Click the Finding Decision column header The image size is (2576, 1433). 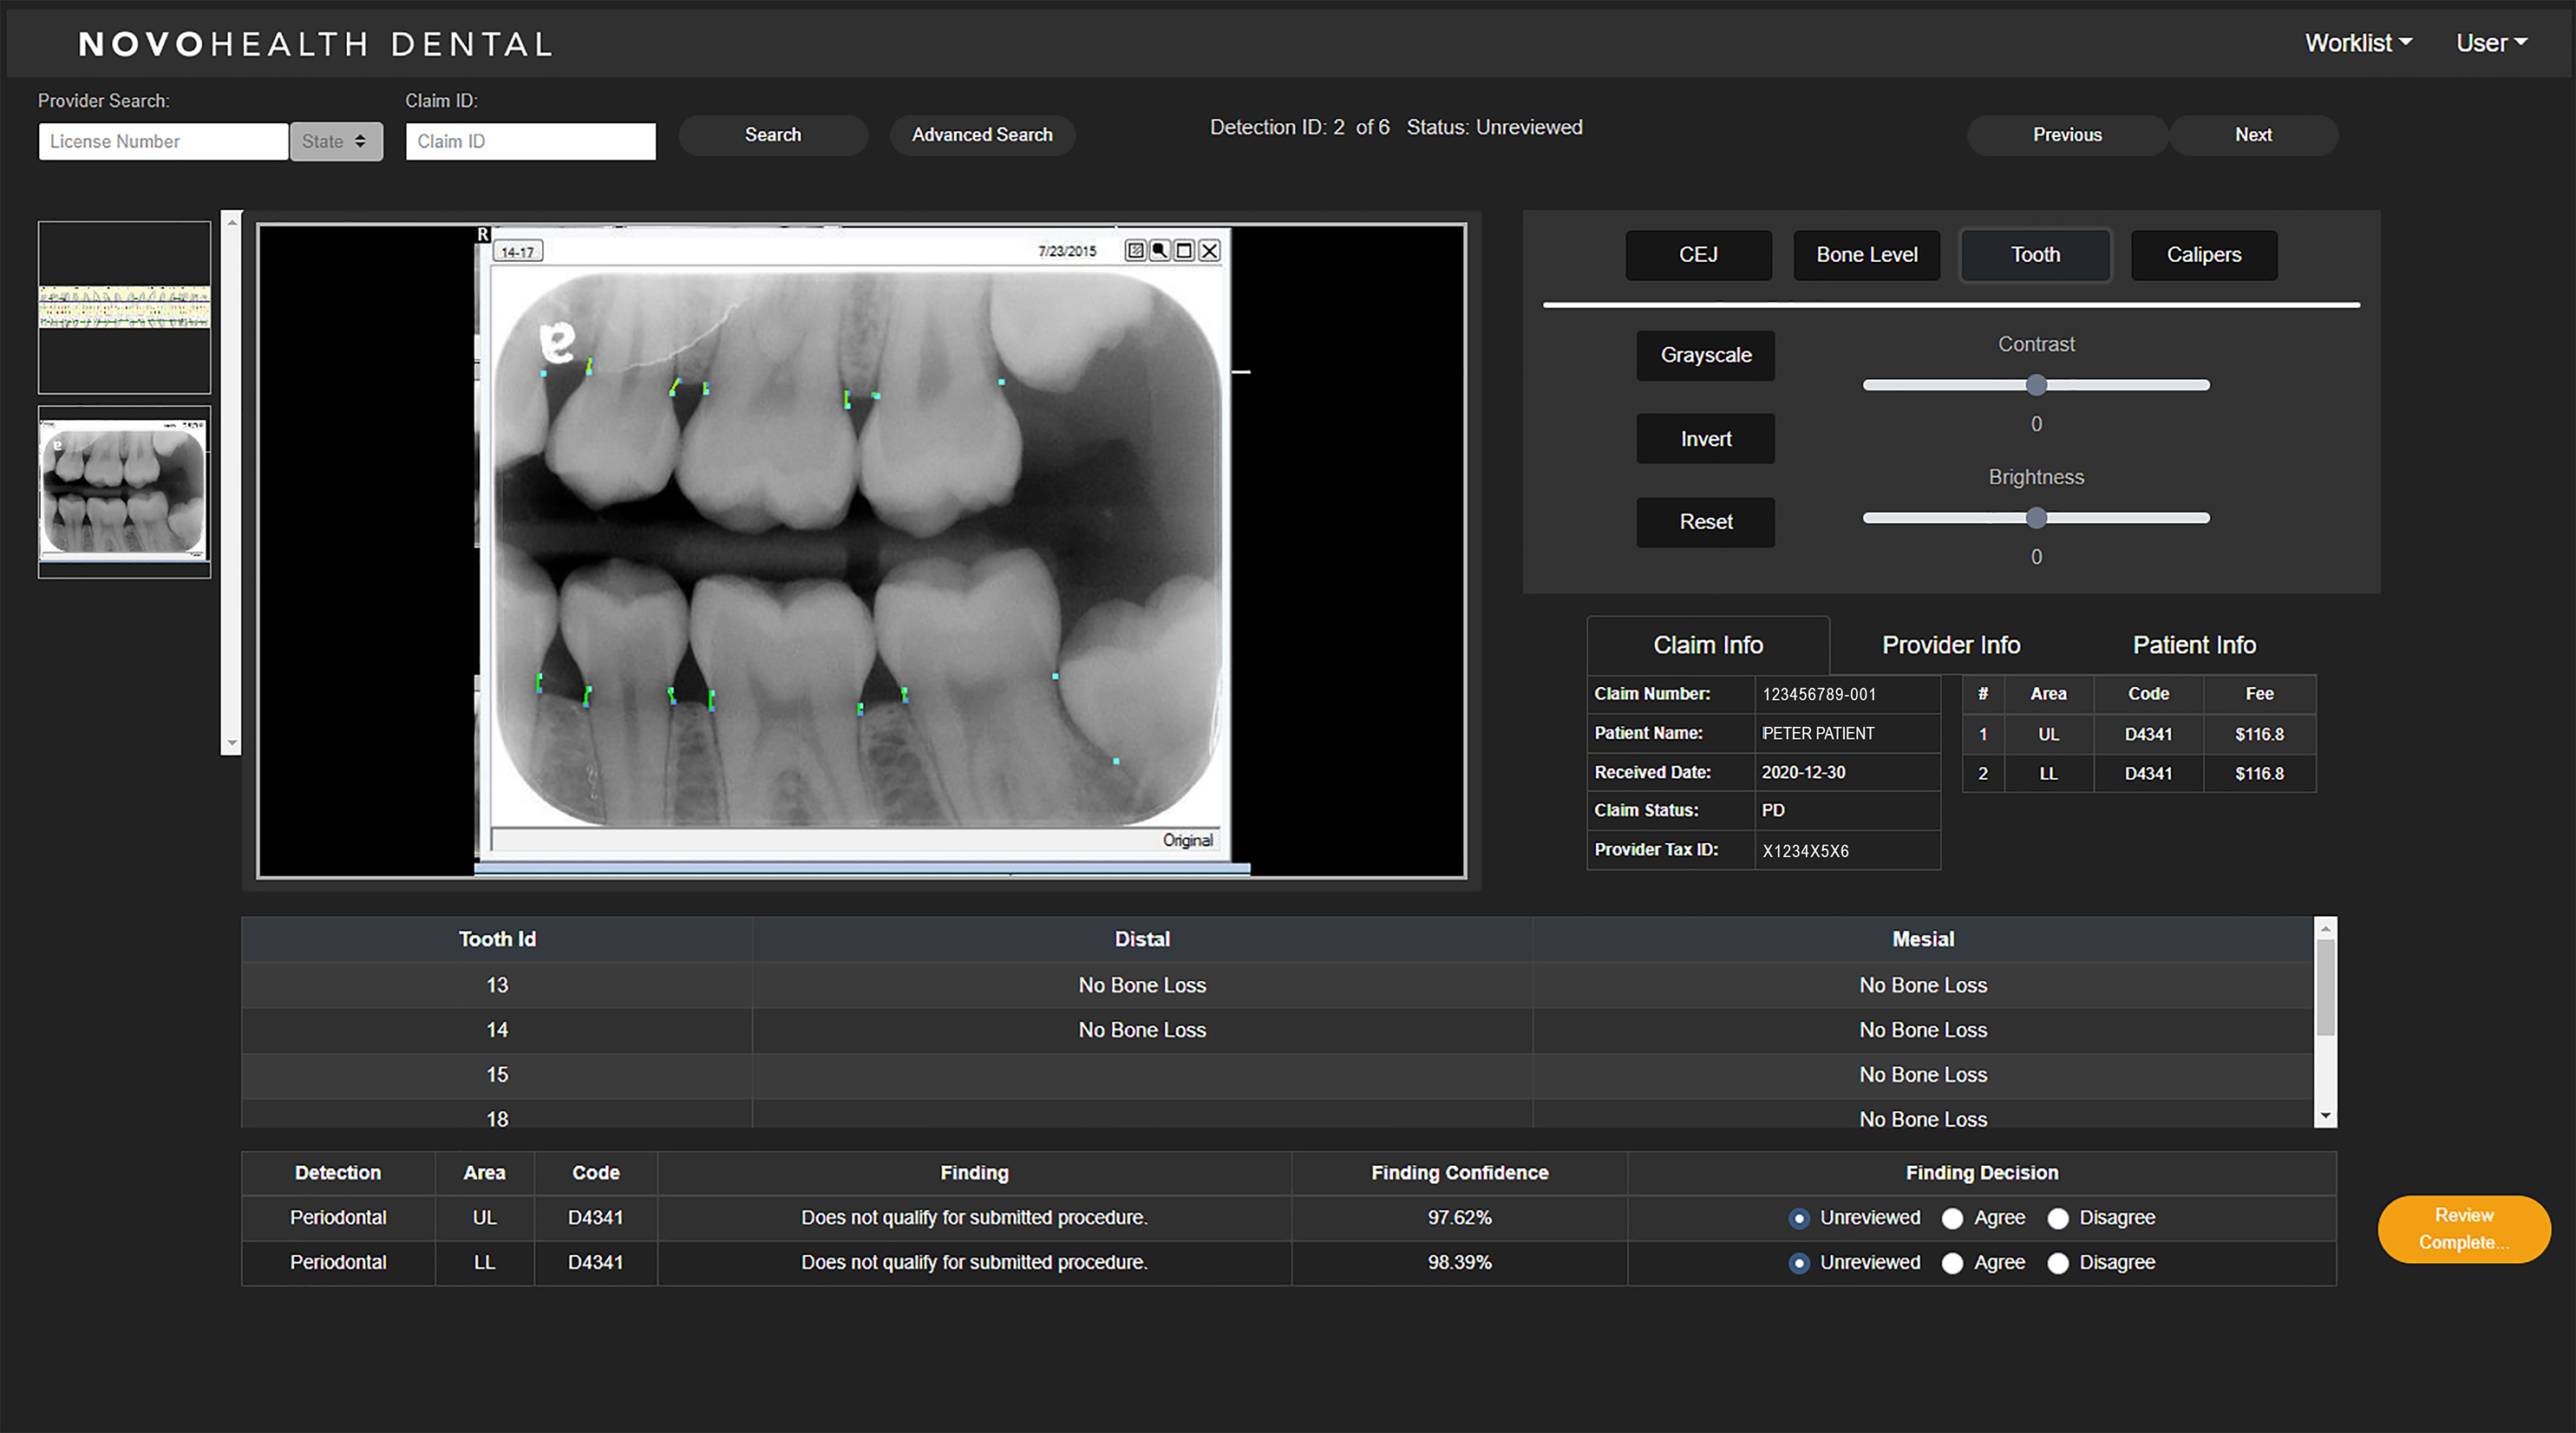(x=1981, y=1173)
